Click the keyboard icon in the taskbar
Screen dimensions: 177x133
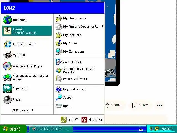[141, 130]
